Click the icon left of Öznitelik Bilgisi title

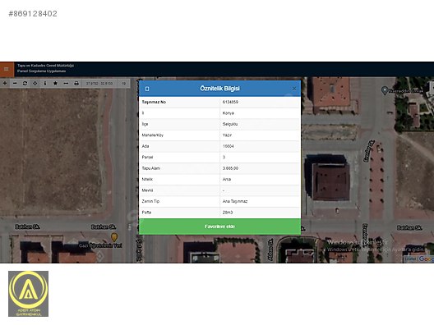click(147, 89)
